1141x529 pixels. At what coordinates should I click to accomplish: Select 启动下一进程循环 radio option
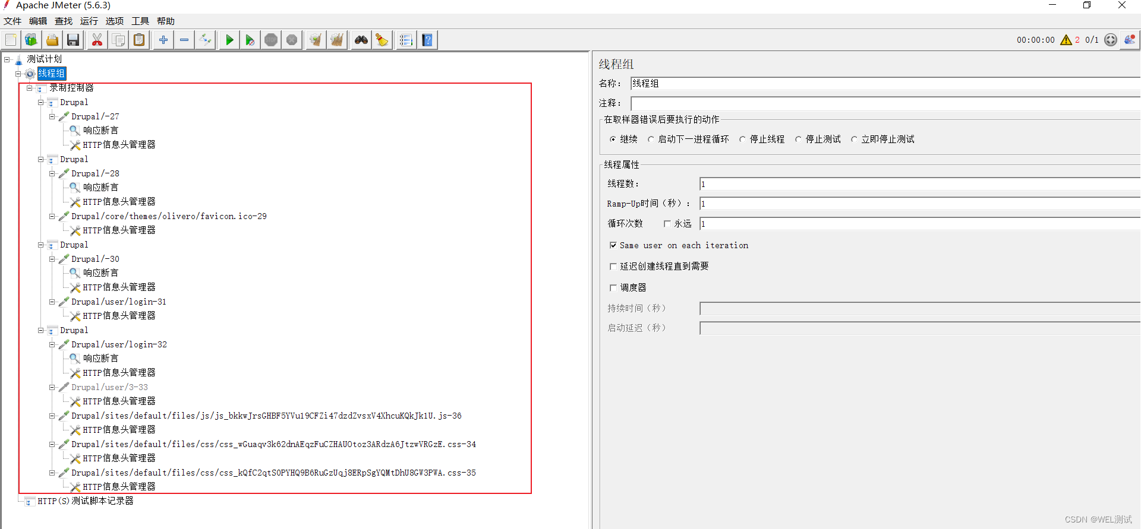[x=651, y=139]
